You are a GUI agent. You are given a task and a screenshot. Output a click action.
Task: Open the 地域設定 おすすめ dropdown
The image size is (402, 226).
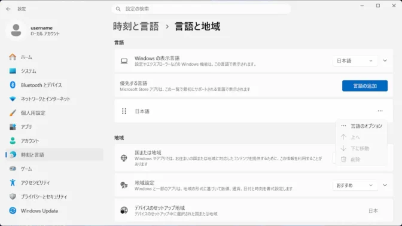click(355, 185)
